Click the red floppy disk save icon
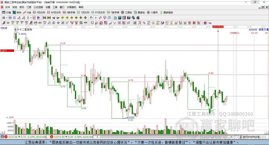The width and height of the screenshot is (269, 145). (129, 18)
